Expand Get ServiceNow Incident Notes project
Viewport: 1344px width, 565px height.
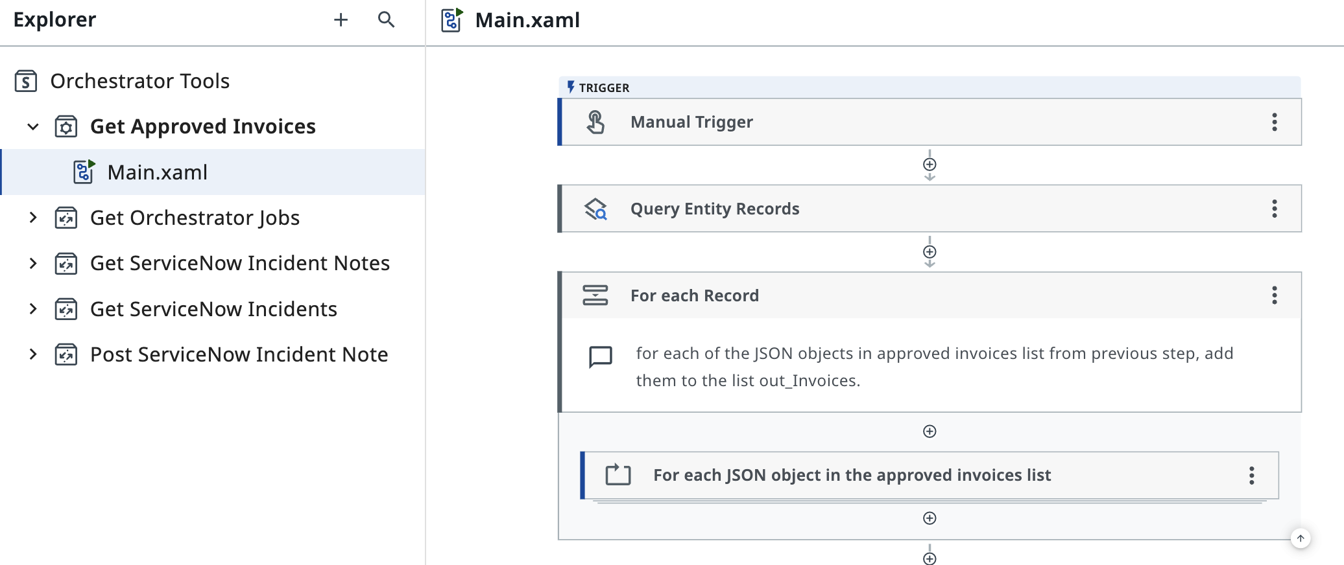pyautogui.click(x=33, y=263)
